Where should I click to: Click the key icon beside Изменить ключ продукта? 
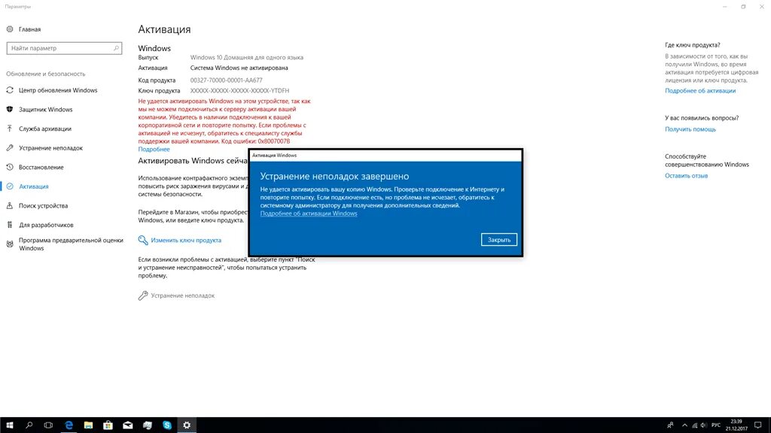point(142,240)
